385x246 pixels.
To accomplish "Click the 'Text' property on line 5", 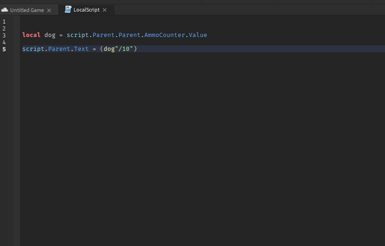I will pos(81,49).
